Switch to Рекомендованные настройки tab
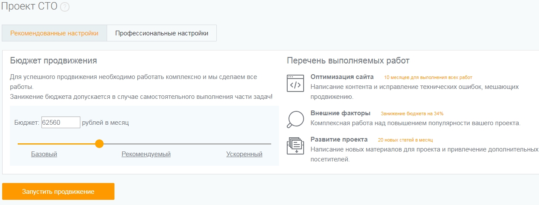The image size is (539, 205). [54, 33]
